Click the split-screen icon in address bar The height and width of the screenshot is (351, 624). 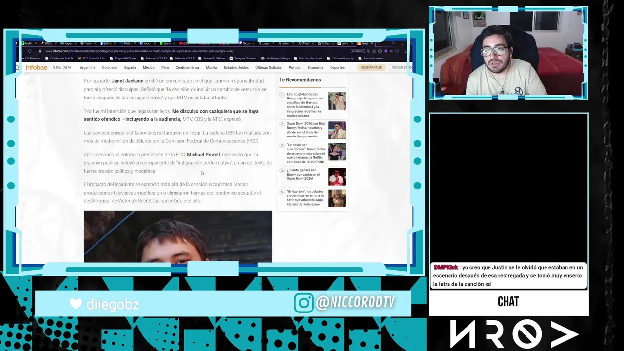(368, 51)
